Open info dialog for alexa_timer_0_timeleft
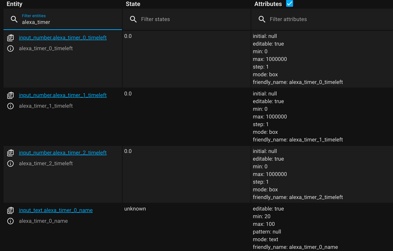Screen dimensions: 393x251 coord(10,48)
